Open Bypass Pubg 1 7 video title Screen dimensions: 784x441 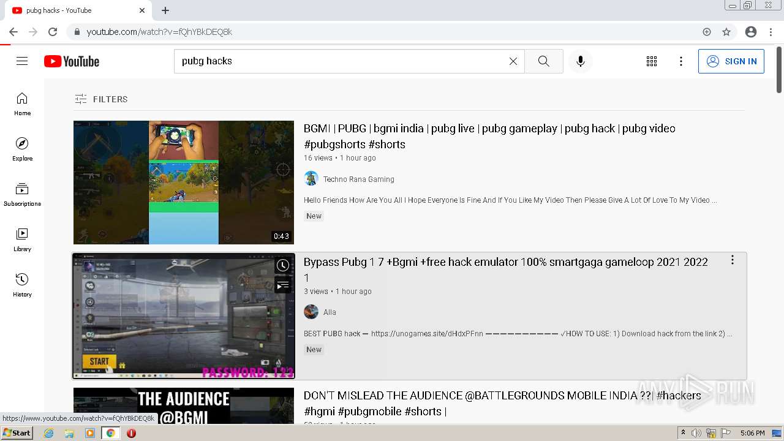click(506, 269)
